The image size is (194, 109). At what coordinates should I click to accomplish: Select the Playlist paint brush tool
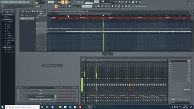click(x=28, y=11)
